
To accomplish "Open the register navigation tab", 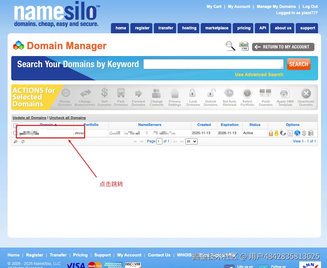I will pos(142,28).
